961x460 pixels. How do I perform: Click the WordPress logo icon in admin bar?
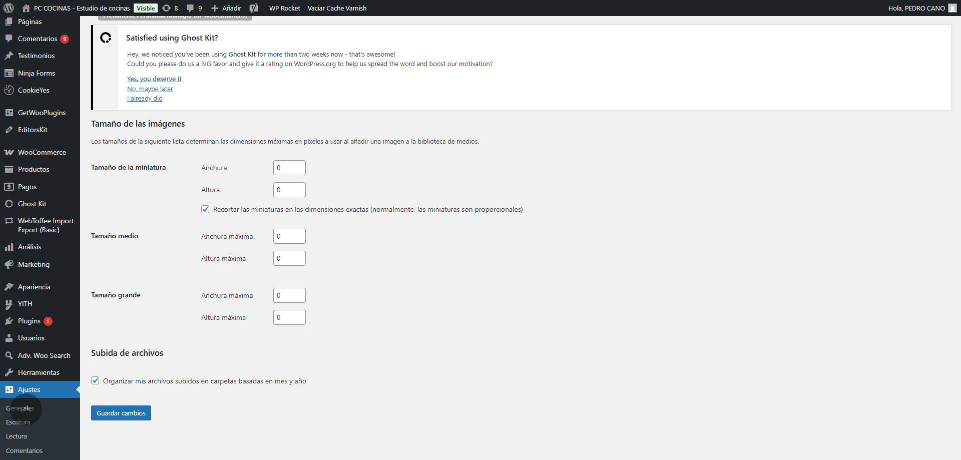point(9,8)
